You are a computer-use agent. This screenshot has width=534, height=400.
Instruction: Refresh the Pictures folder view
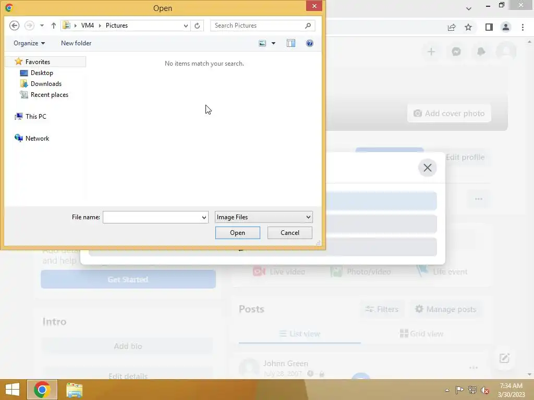tap(197, 26)
